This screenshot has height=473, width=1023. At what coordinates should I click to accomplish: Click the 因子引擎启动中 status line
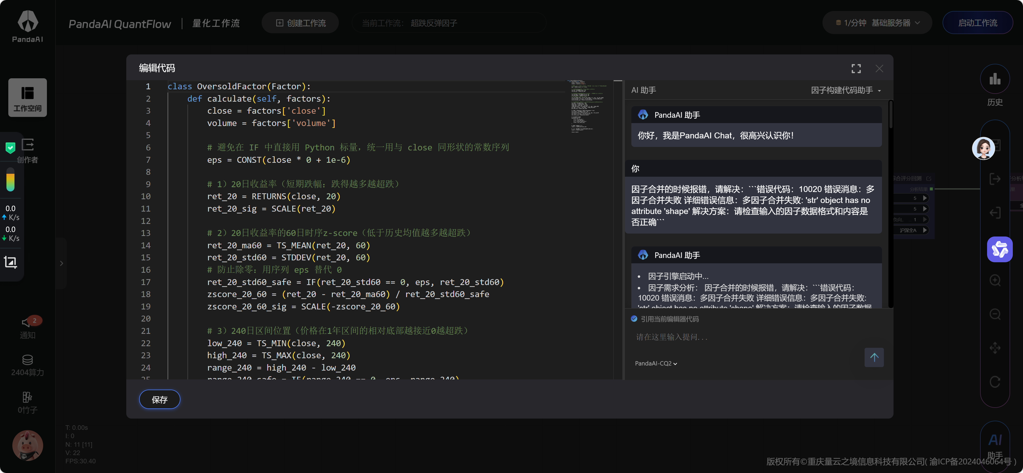678,276
